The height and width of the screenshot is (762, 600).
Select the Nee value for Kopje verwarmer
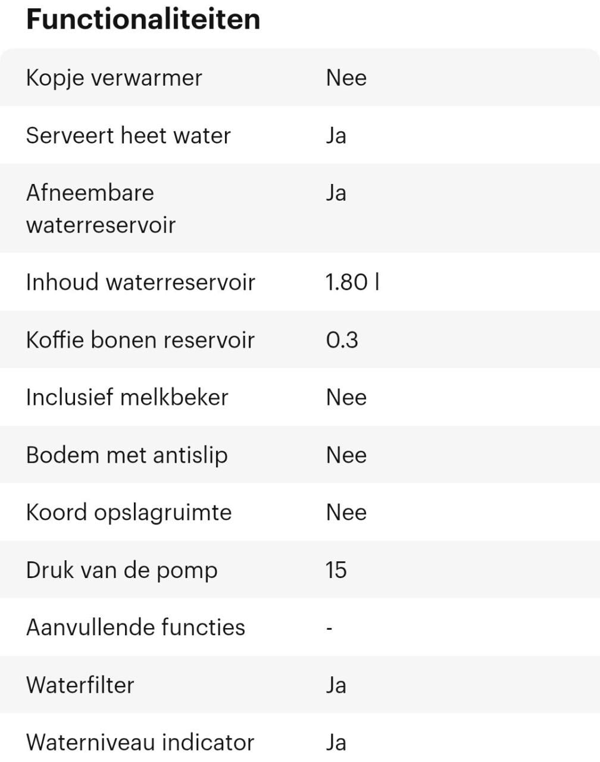(346, 78)
